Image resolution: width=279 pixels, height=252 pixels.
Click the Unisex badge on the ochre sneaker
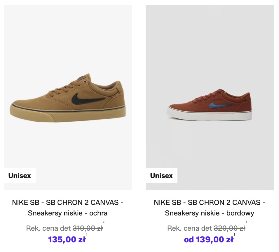(x=20, y=176)
